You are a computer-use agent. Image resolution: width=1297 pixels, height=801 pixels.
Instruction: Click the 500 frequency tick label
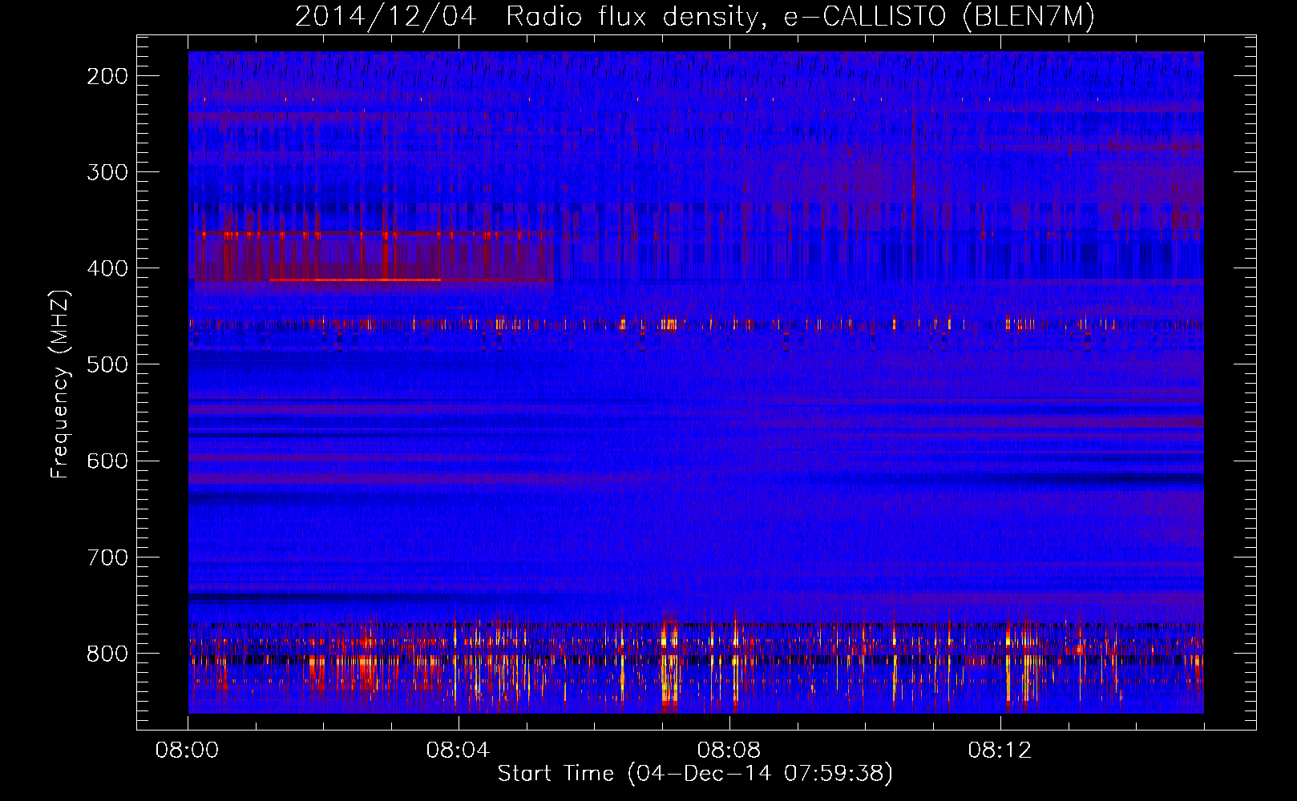[x=107, y=364]
